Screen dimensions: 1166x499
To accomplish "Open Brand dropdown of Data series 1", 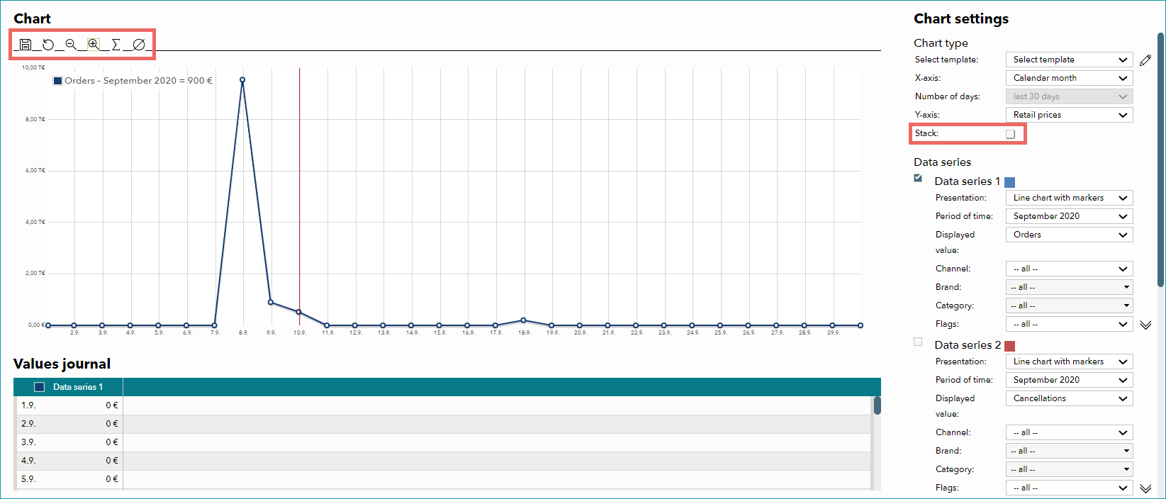I will tap(1069, 287).
